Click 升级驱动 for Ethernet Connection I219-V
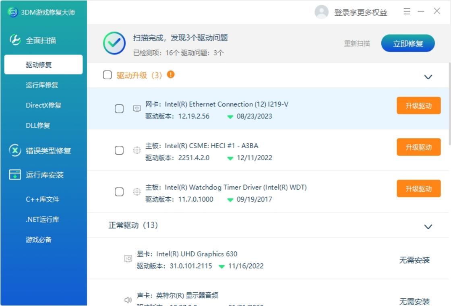The image size is (451, 306). coord(418,105)
